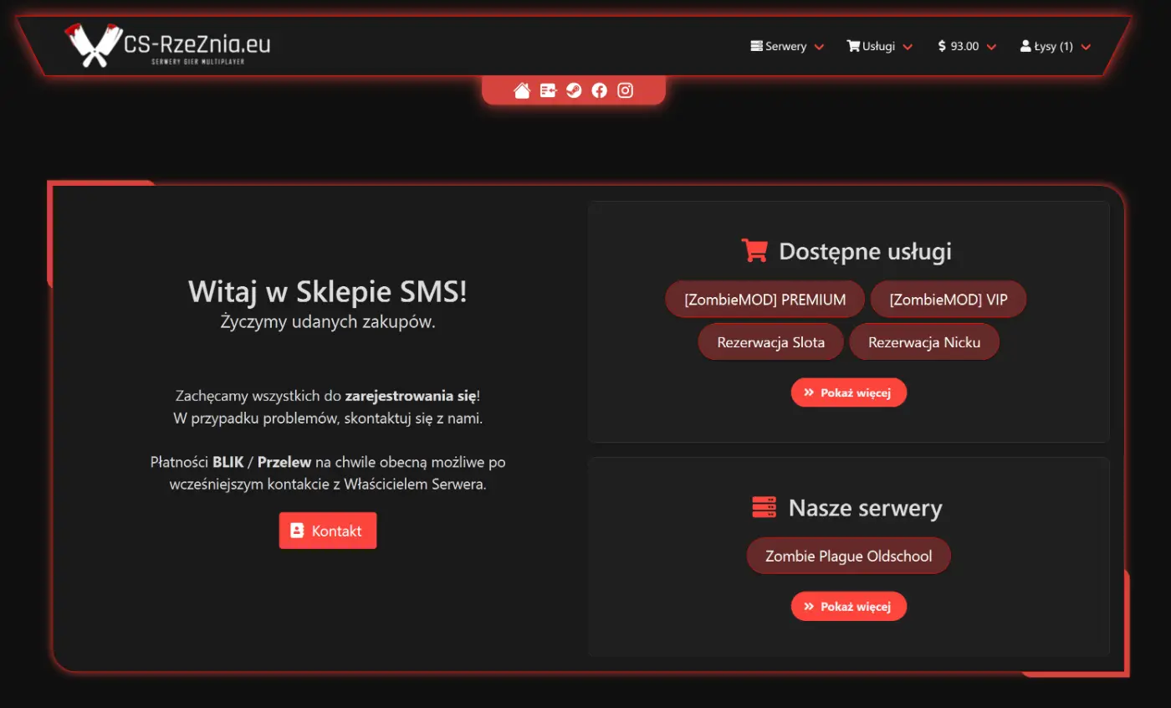The height and width of the screenshot is (708, 1171).
Task: Expand the Usługi dropdown chevron
Action: 908,47
